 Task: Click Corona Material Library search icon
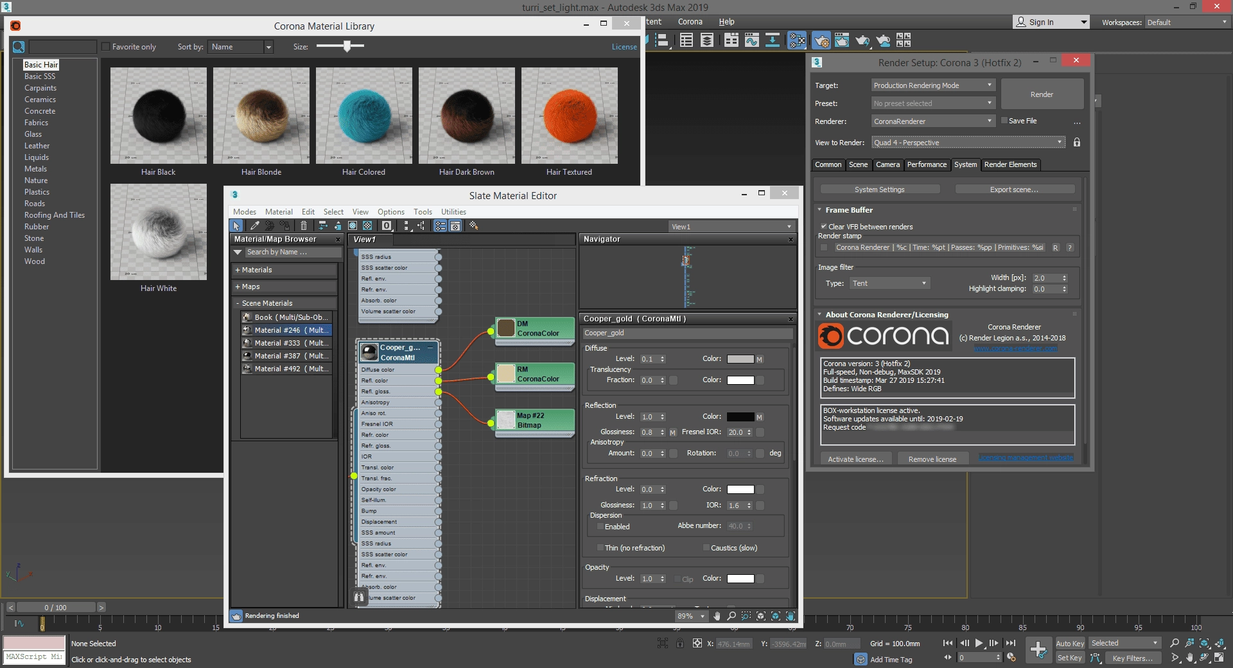click(x=19, y=47)
